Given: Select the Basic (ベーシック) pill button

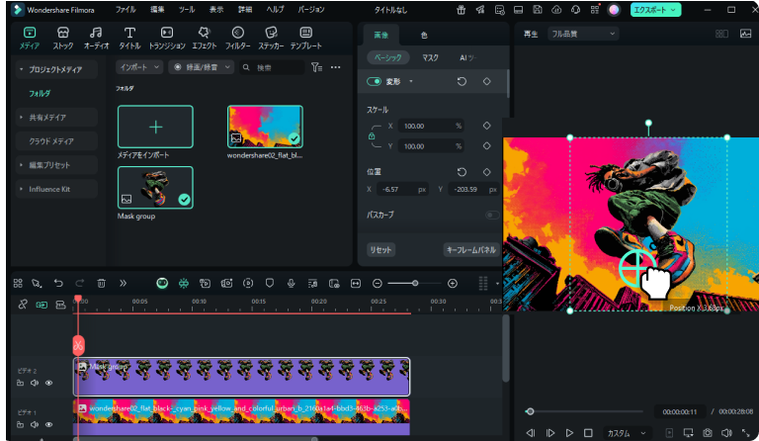Looking at the screenshot, I should click(387, 57).
